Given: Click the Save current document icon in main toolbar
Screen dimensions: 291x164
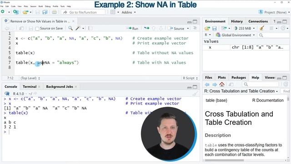Looking at the screenshot, I should [x=37, y=12].
